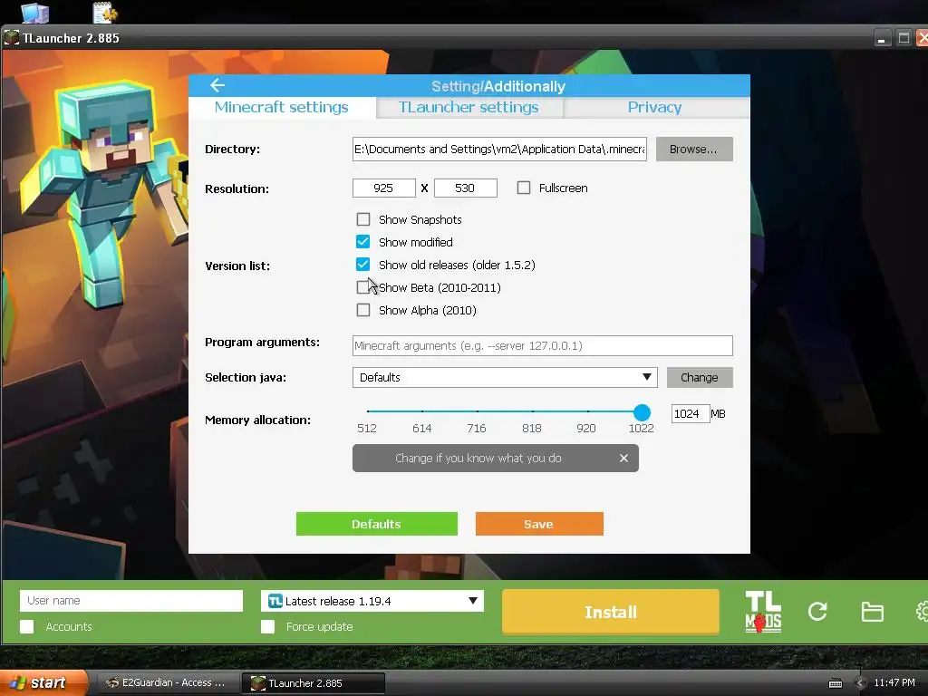928x696 pixels.
Task: Toggle the Fullscreen checkbox
Action: (523, 188)
